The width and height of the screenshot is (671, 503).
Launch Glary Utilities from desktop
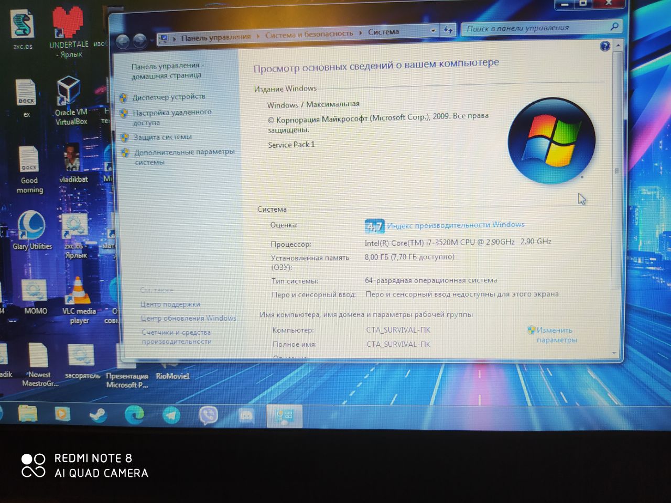(x=32, y=231)
